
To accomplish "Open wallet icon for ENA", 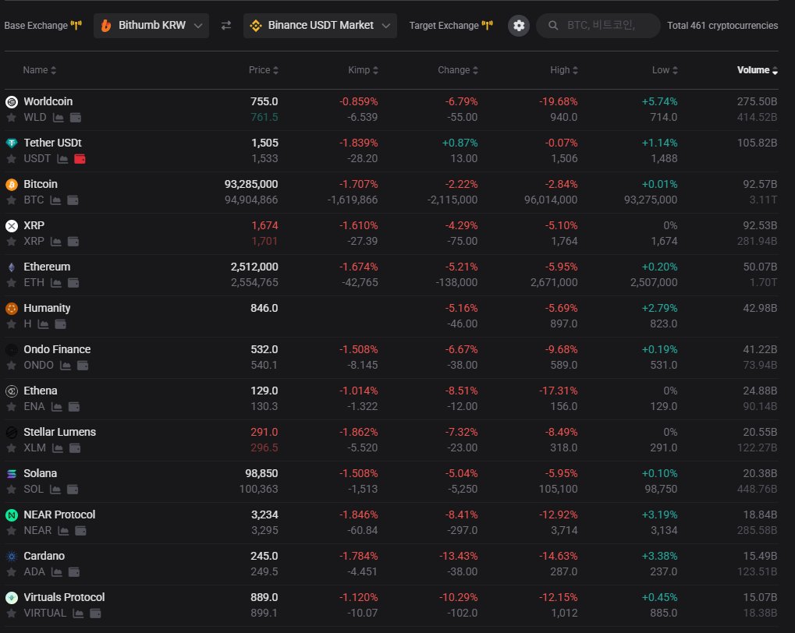I will (x=74, y=407).
